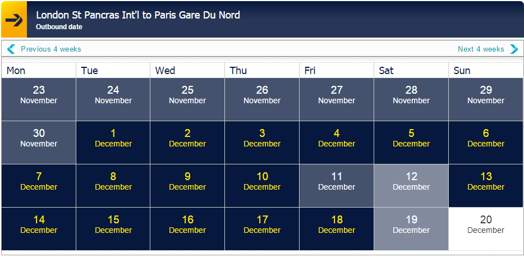Viewport: 524px width, 257px height.
Task: Select the white 20 December cell
Action: (x=486, y=229)
